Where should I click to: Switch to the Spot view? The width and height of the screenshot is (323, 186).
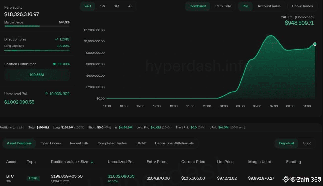click(307, 143)
